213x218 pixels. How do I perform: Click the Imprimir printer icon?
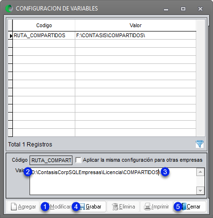point(148,207)
